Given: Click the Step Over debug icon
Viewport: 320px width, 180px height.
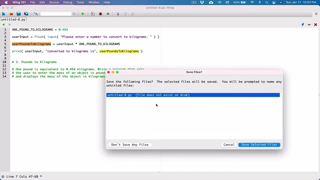Looking at the screenshot, I should [x=125, y=14].
